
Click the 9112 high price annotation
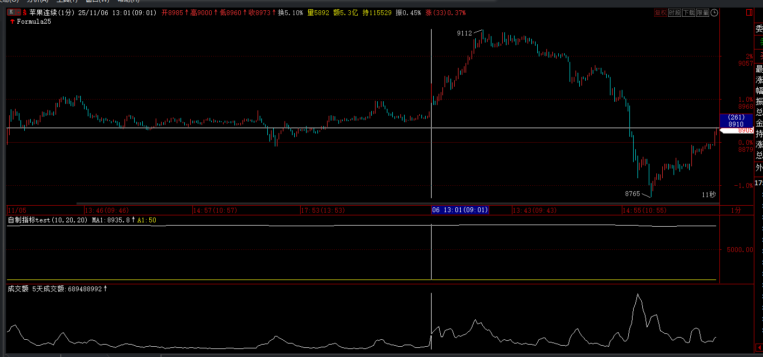point(464,33)
